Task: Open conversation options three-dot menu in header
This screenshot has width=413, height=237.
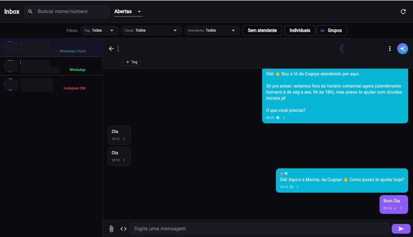Action: click(390, 49)
